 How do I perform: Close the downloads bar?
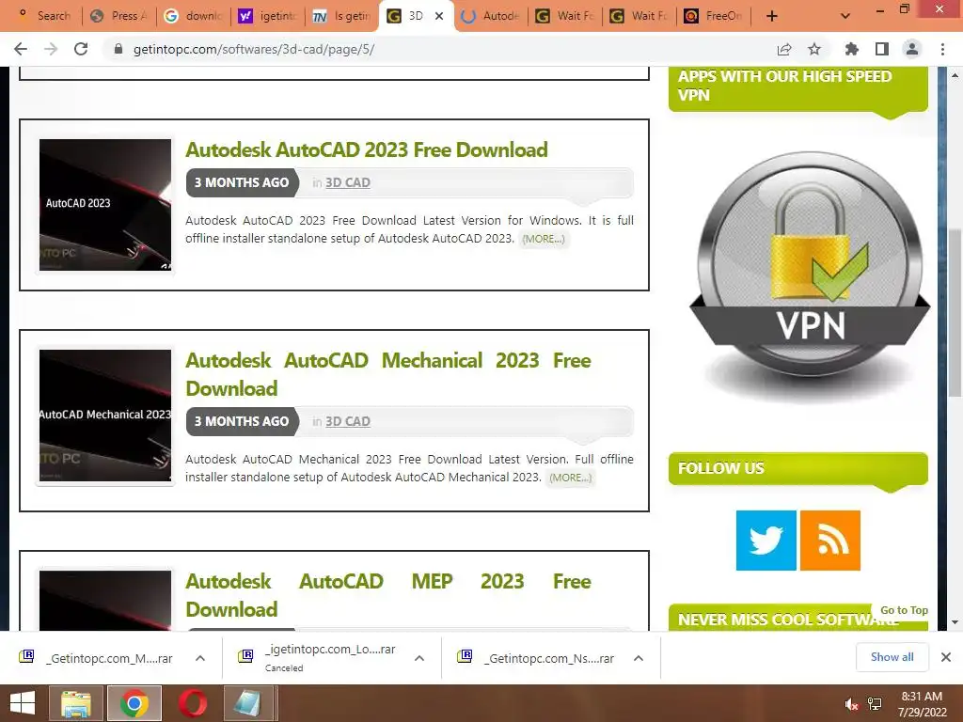(x=946, y=657)
